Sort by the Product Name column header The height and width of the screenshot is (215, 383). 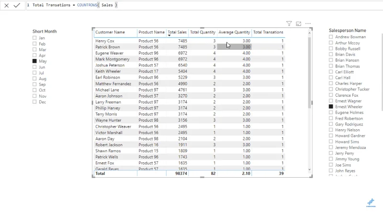pyautogui.click(x=151, y=32)
